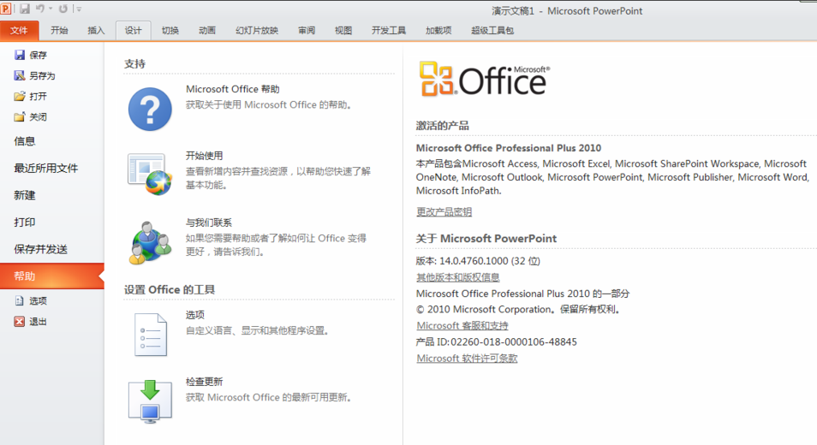Open the Undo history dropdown arrow
Viewport: 817px width, 445px height.
tap(51, 9)
